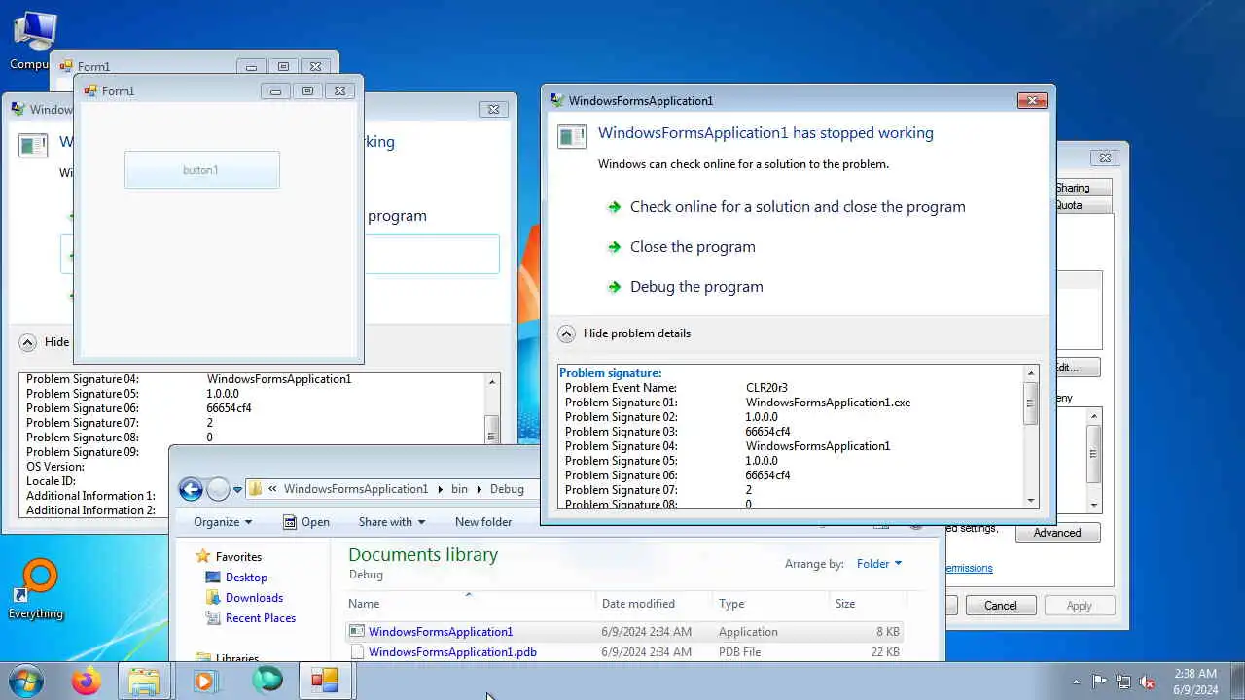1245x700 pixels.
Task: Click WindowsFormsApplication1.exe signature value
Action: 828,402
